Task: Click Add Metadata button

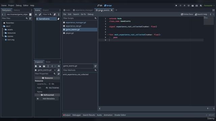Action: pyautogui.click(x=47, y=98)
